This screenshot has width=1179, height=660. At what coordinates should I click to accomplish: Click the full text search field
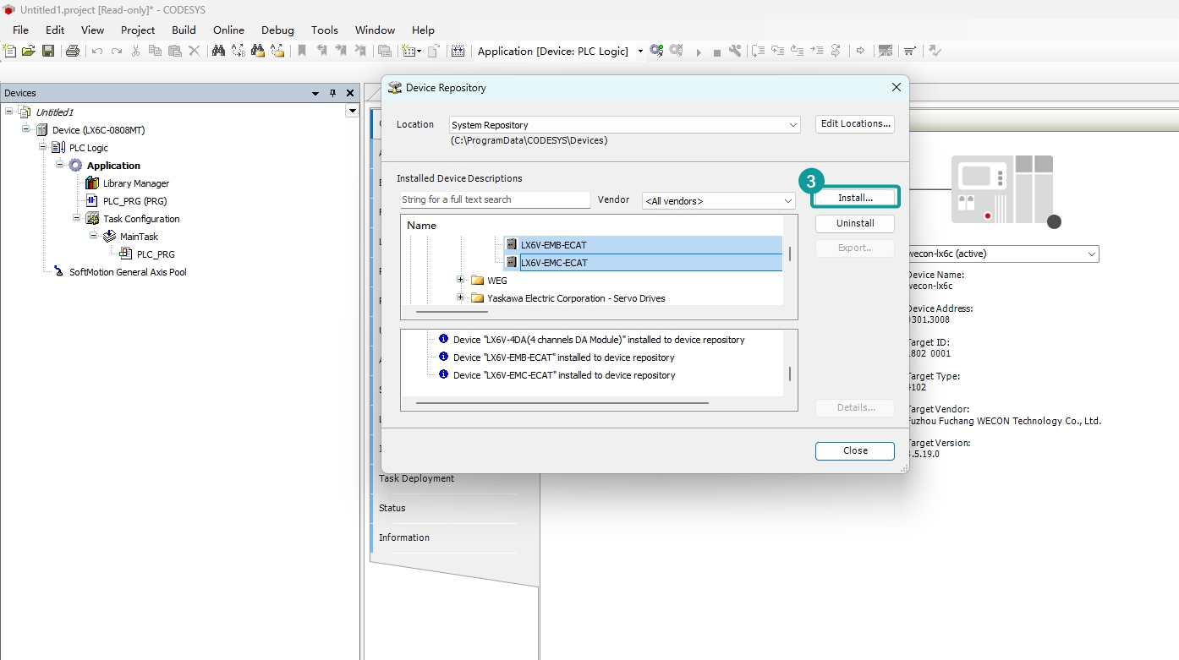click(495, 199)
